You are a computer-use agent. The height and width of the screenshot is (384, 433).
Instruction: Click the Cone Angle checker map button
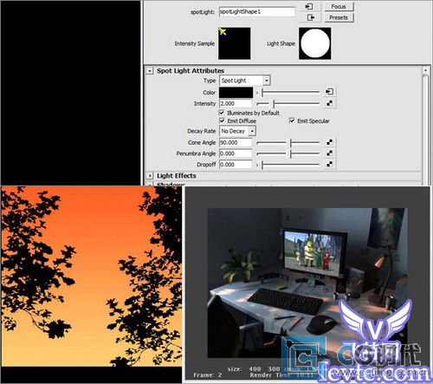coord(329,142)
